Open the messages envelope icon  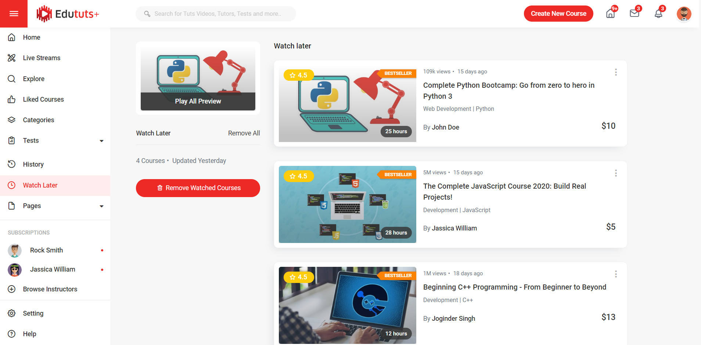pos(634,14)
